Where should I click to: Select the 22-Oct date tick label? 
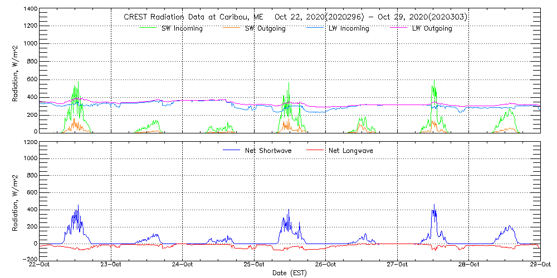pyautogui.click(x=40, y=266)
